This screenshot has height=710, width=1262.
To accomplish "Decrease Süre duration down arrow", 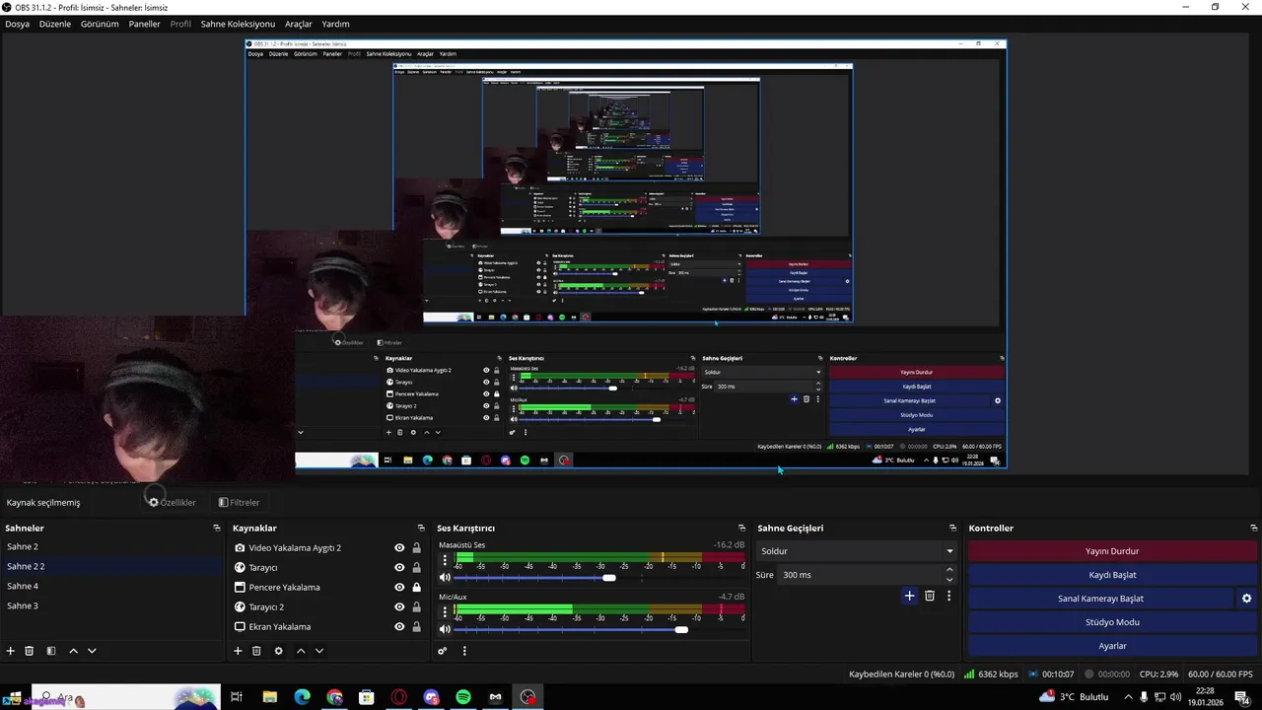I will (949, 580).
